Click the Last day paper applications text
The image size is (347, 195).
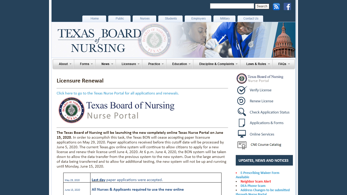[x=127, y=180]
